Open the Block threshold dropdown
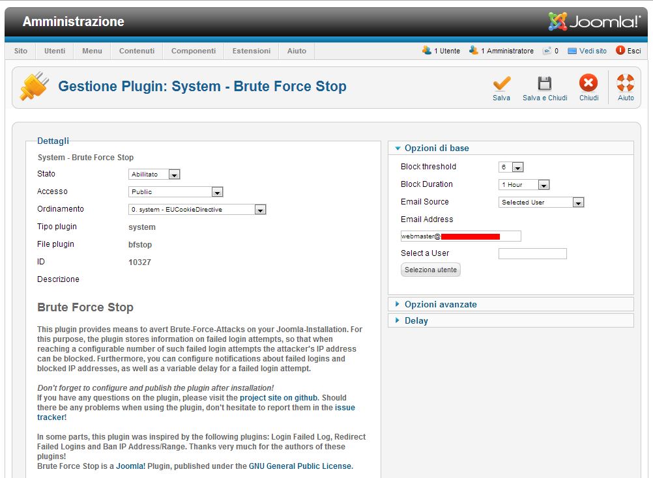Viewport: 653px width, 478px height. point(511,167)
